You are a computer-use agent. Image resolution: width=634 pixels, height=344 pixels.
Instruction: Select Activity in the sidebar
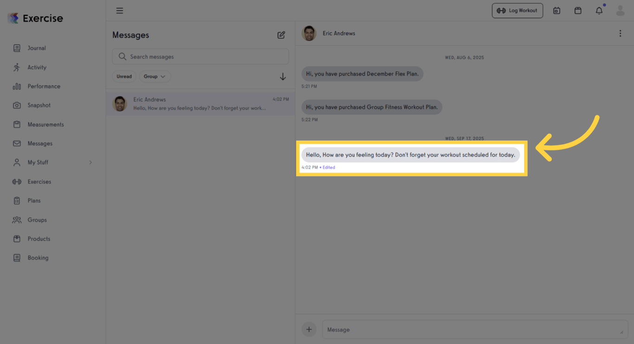point(37,67)
